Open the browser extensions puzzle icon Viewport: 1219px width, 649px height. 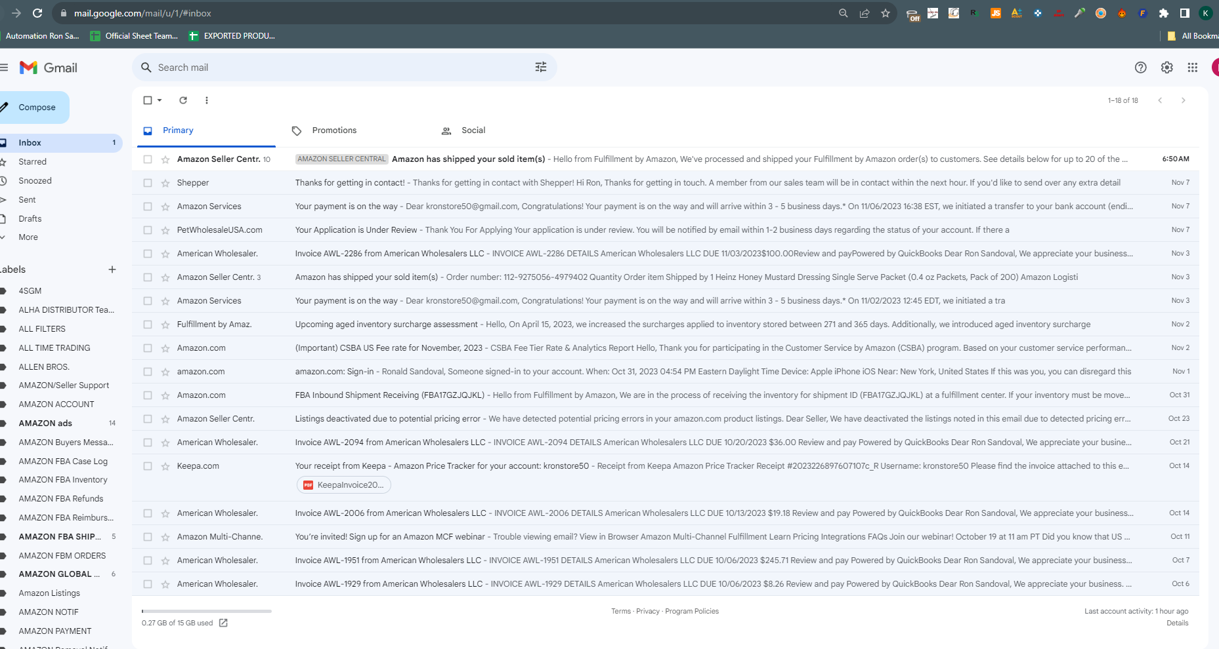click(x=1164, y=13)
